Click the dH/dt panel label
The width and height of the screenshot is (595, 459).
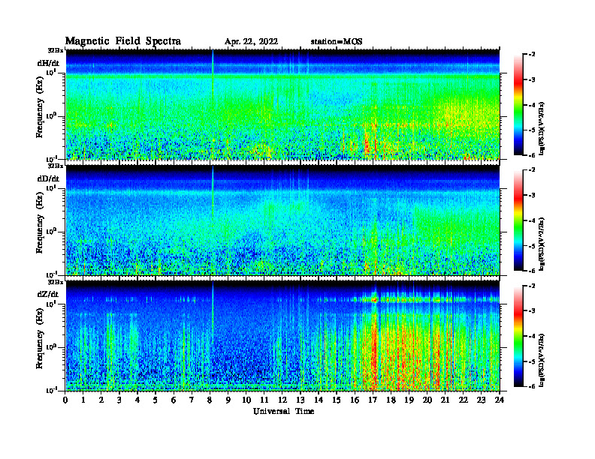(48, 63)
